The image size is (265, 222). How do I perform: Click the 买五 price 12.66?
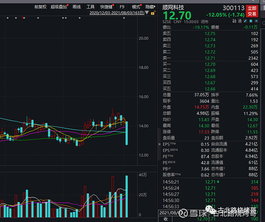point(210,89)
